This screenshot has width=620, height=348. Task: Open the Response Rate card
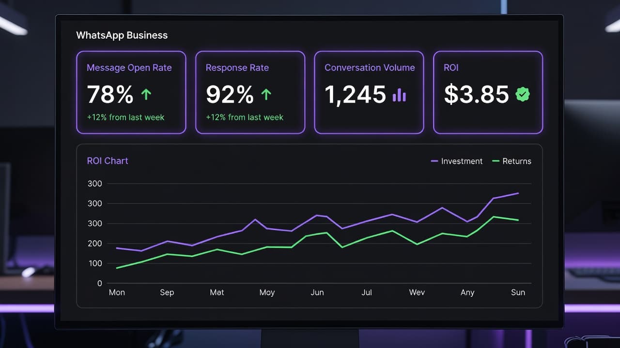250,92
